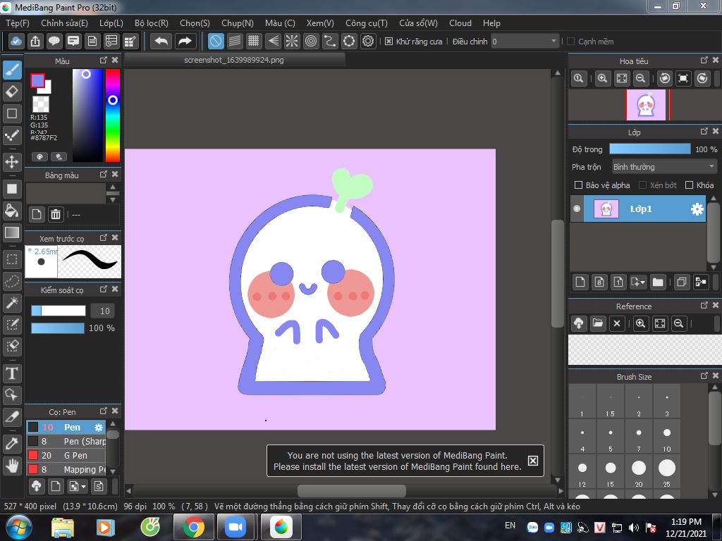
Task: Enable the crisscross grid snap
Action: click(254, 42)
